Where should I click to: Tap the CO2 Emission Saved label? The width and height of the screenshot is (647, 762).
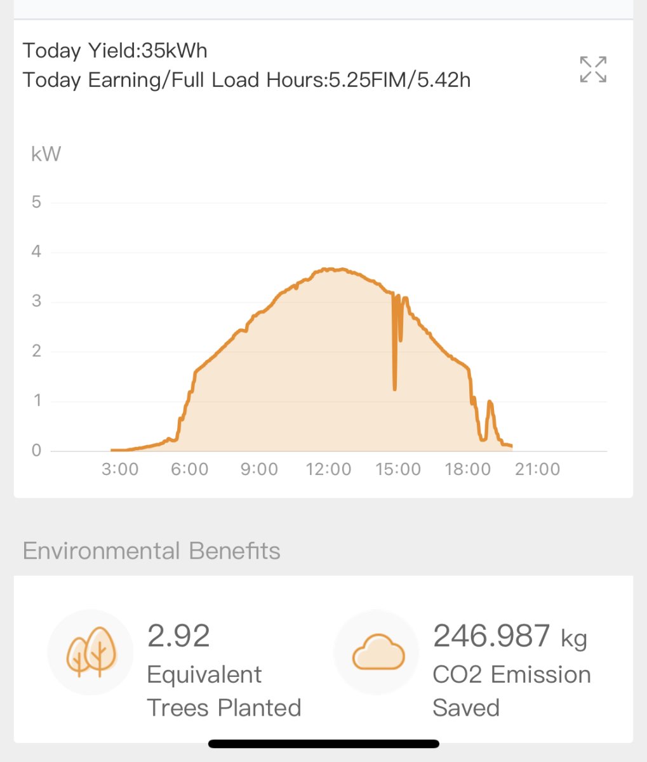pos(511,691)
